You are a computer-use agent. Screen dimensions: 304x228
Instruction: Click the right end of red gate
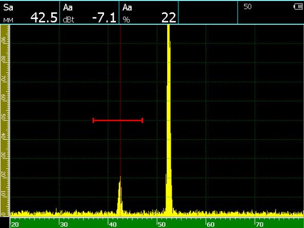143,120
